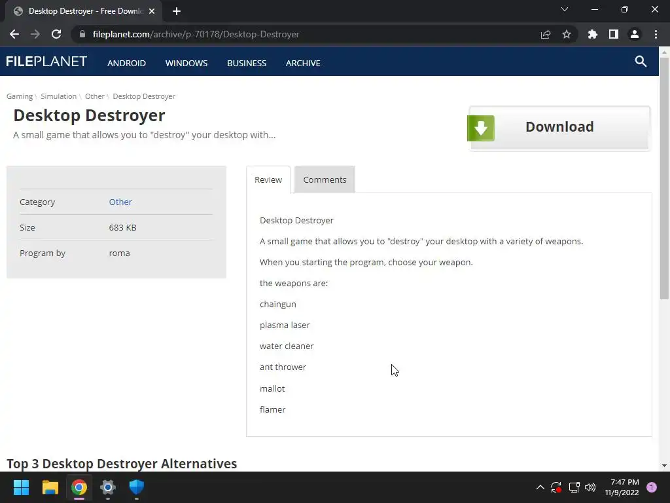Open the ANDROID menu

click(x=126, y=63)
